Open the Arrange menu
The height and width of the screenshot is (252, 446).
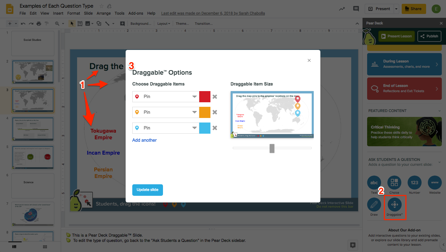(x=104, y=13)
